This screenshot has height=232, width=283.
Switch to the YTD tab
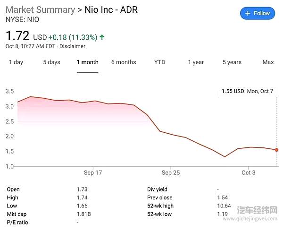pyautogui.click(x=160, y=62)
